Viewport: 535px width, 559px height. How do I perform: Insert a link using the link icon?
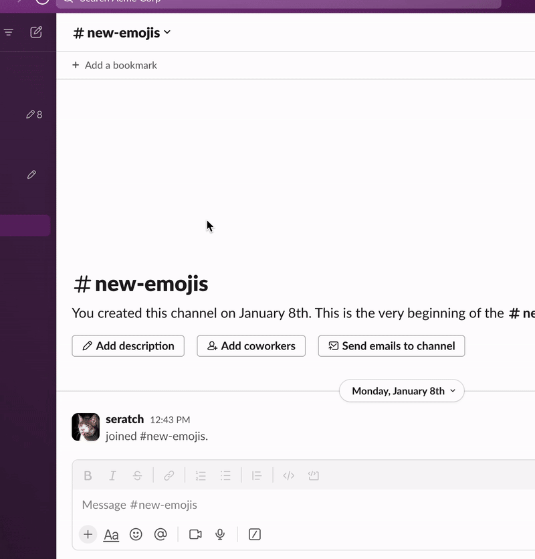click(x=169, y=475)
